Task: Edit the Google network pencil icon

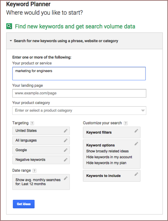Action: coord(66,150)
